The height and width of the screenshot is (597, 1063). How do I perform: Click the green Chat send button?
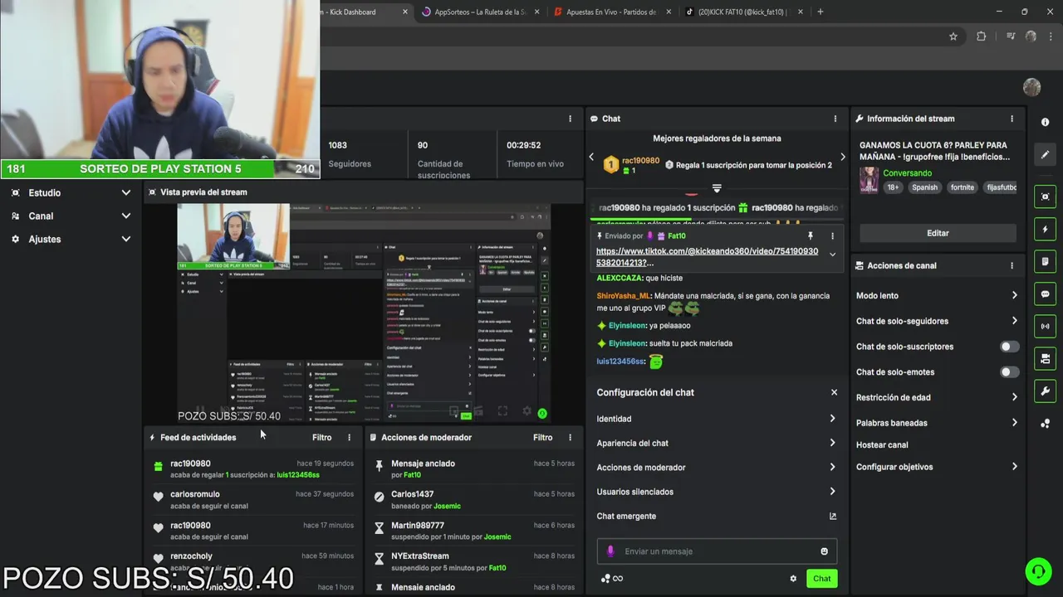(821, 579)
